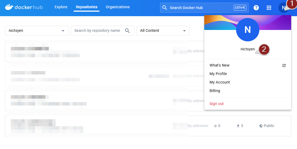The image size is (297, 149).
Task: Click the Search by repository name field
Action: pos(97,31)
